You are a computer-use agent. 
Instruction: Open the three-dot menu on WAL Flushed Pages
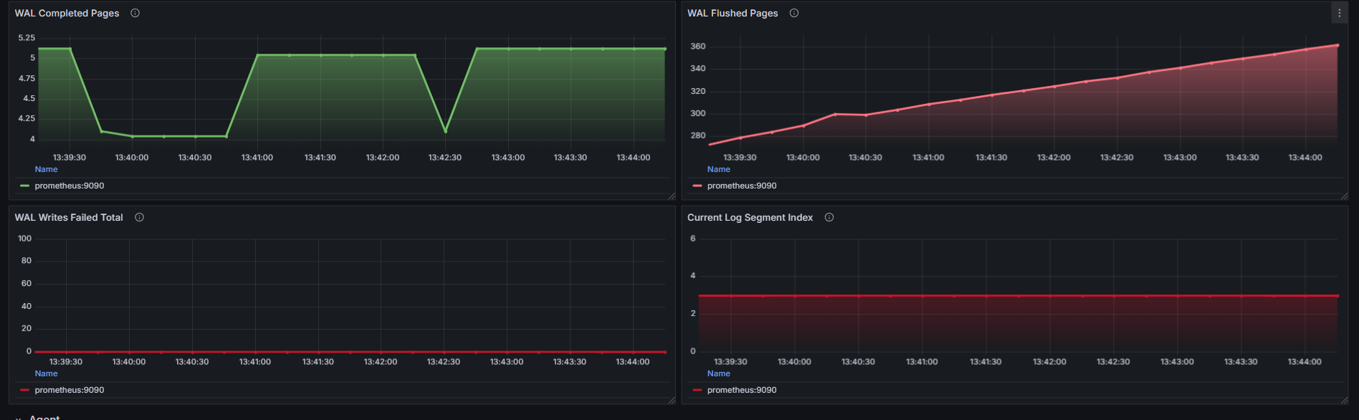(1339, 13)
